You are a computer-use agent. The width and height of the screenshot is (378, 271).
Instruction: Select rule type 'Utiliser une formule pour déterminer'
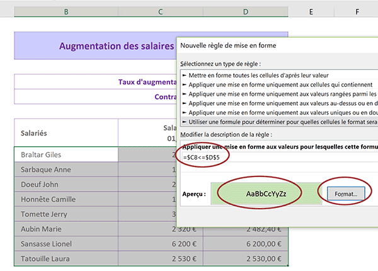click(280, 122)
